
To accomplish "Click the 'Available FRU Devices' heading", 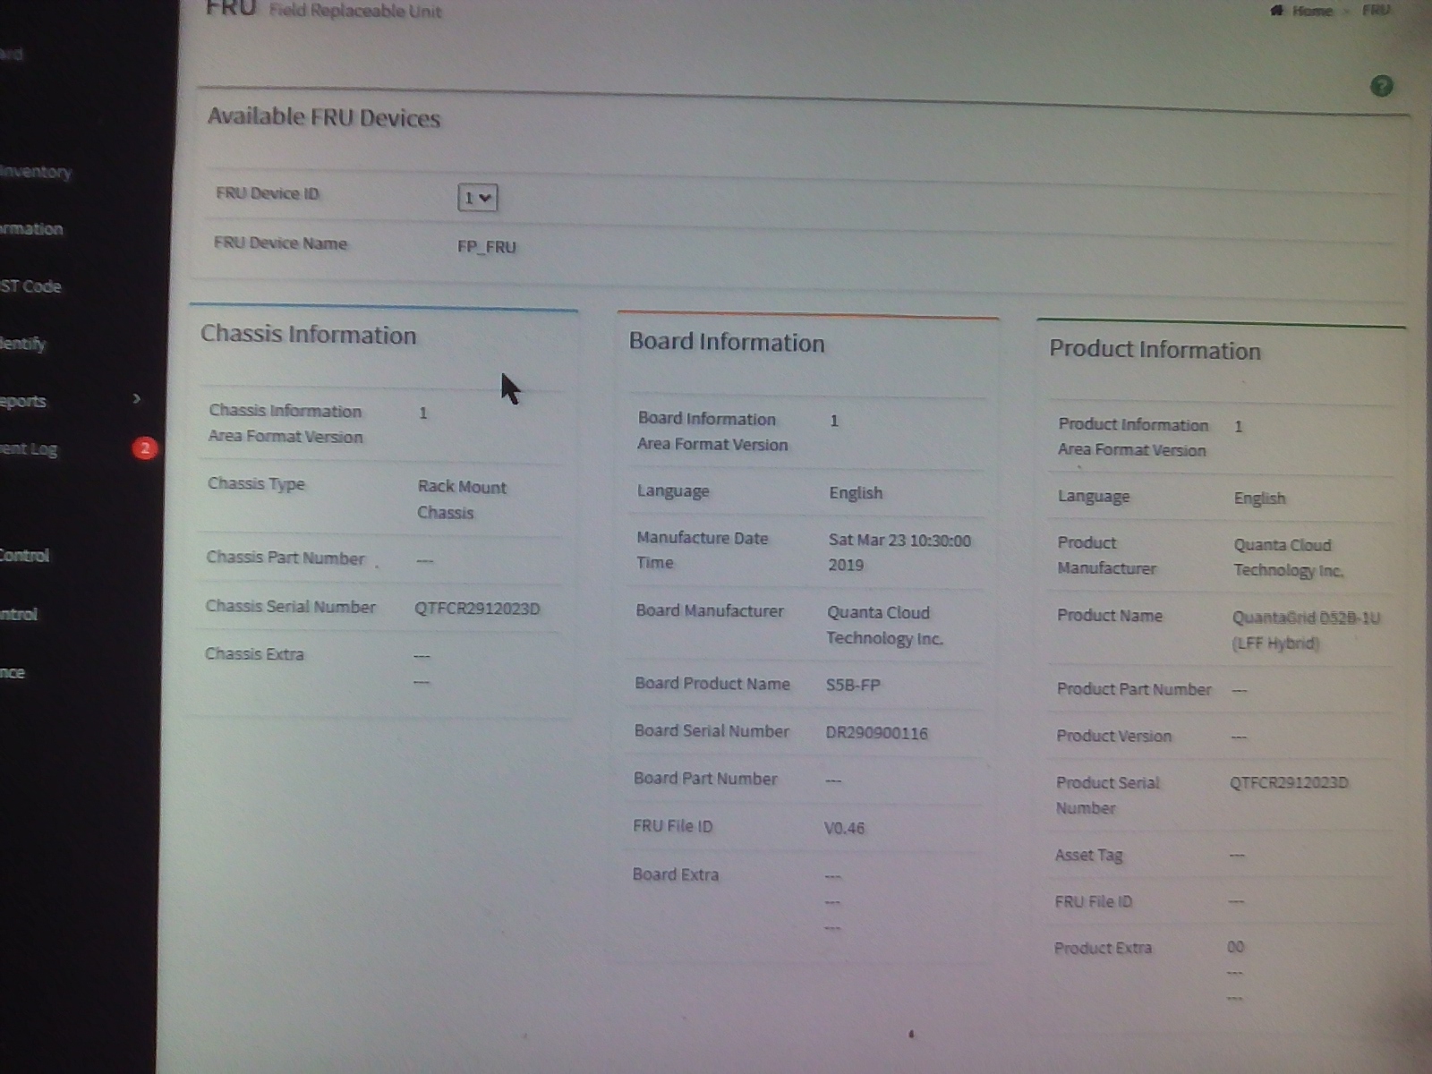I will click(324, 118).
